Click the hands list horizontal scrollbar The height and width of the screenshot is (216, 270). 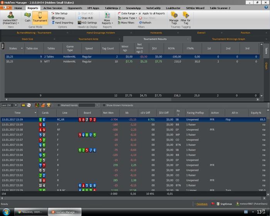point(133,198)
